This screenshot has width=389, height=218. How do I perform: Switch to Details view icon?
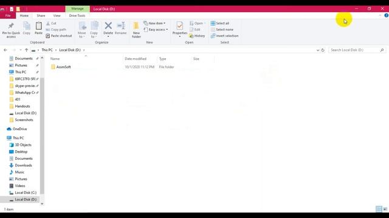(379, 209)
